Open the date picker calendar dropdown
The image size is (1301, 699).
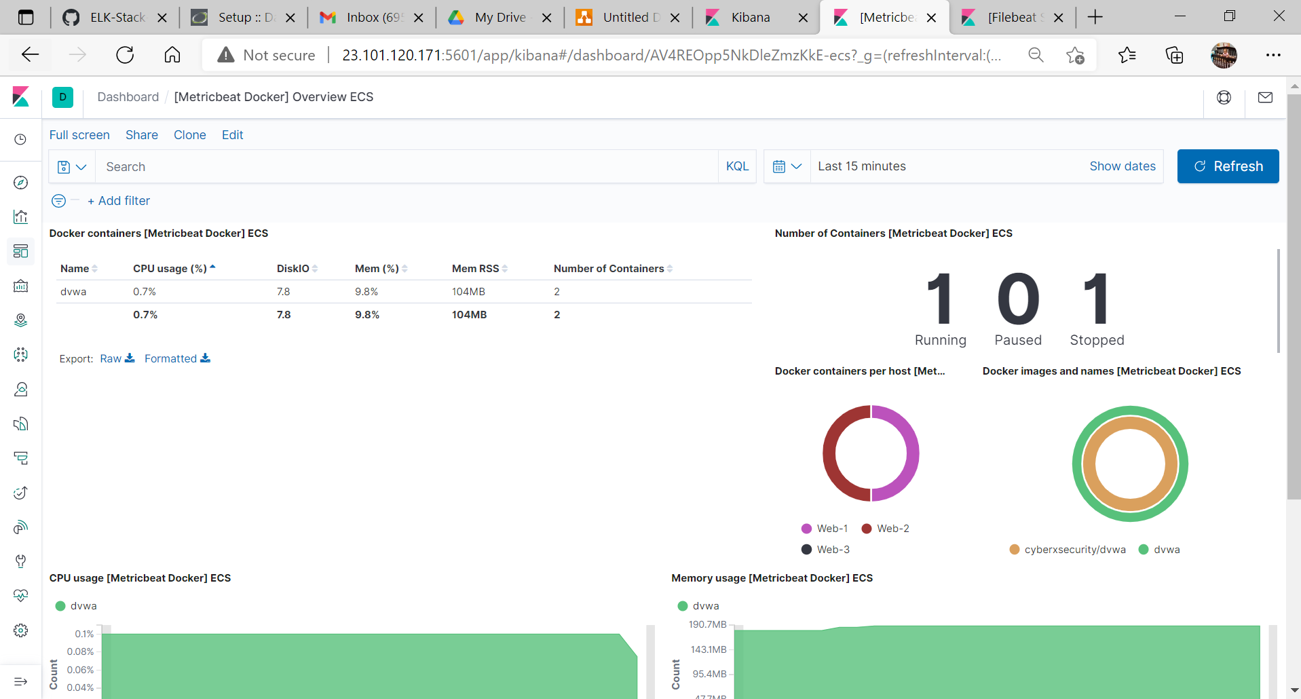tap(787, 166)
